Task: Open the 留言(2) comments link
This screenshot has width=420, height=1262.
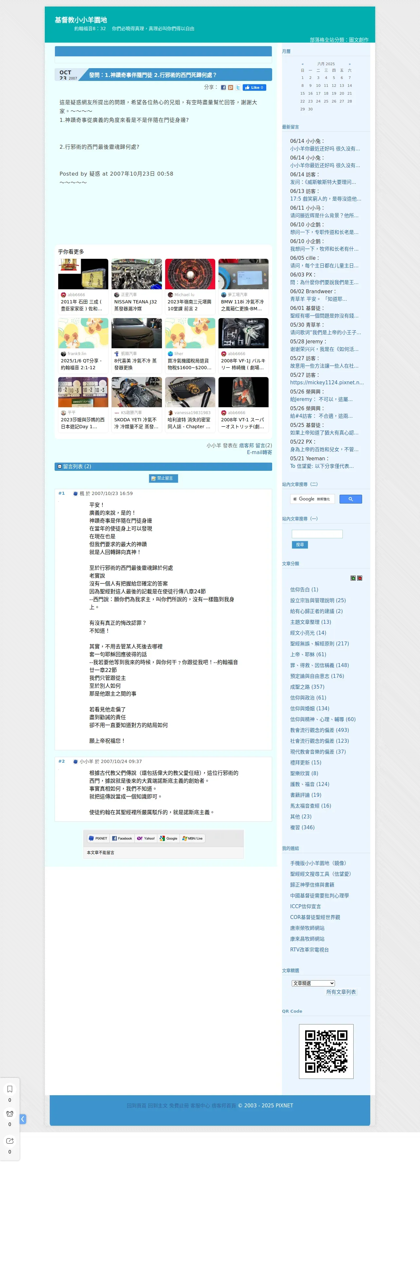Action: 264,445
